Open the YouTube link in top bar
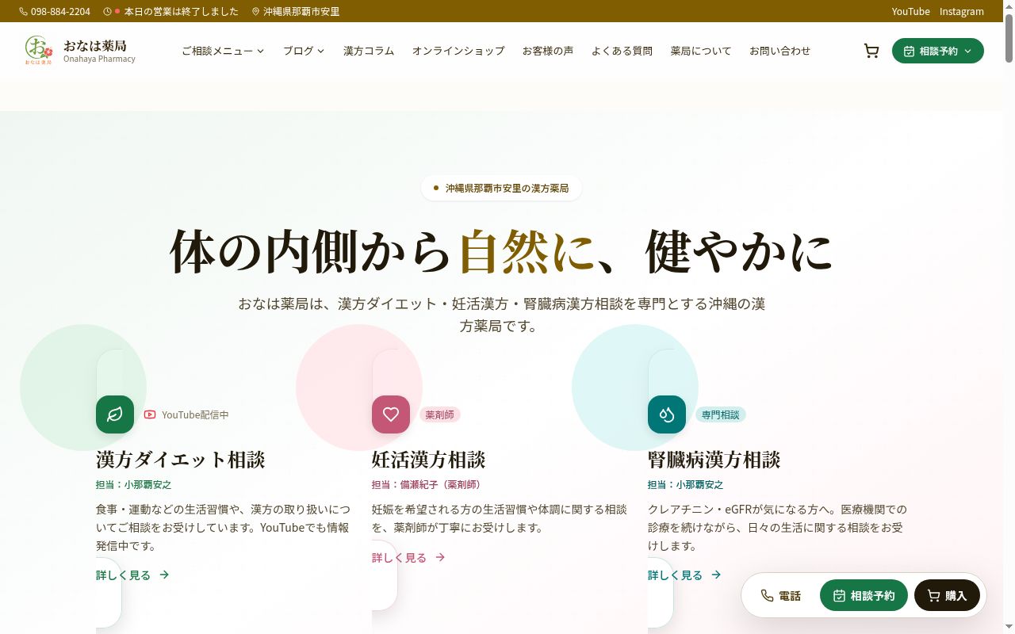The height and width of the screenshot is (634, 1015). (911, 12)
